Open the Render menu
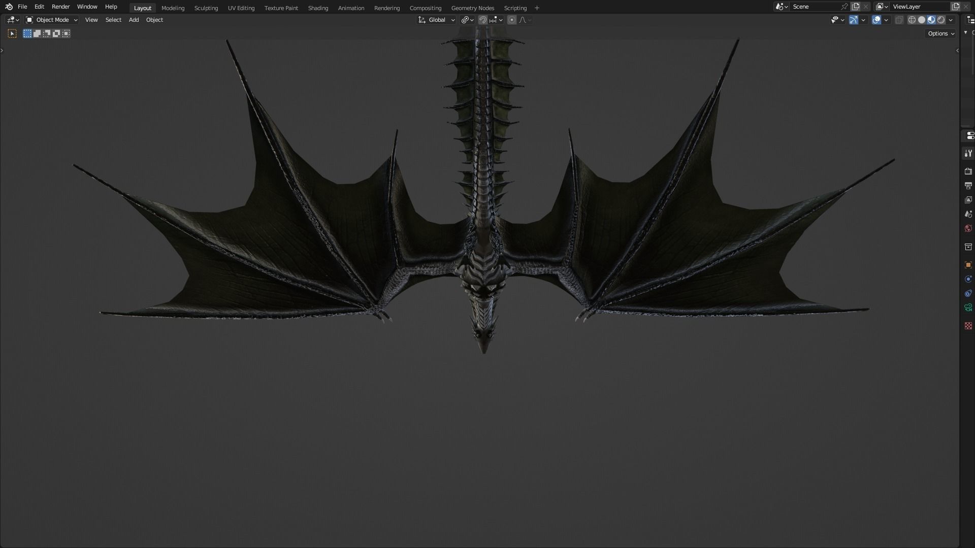The image size is (975, 548). pos(60,7)
